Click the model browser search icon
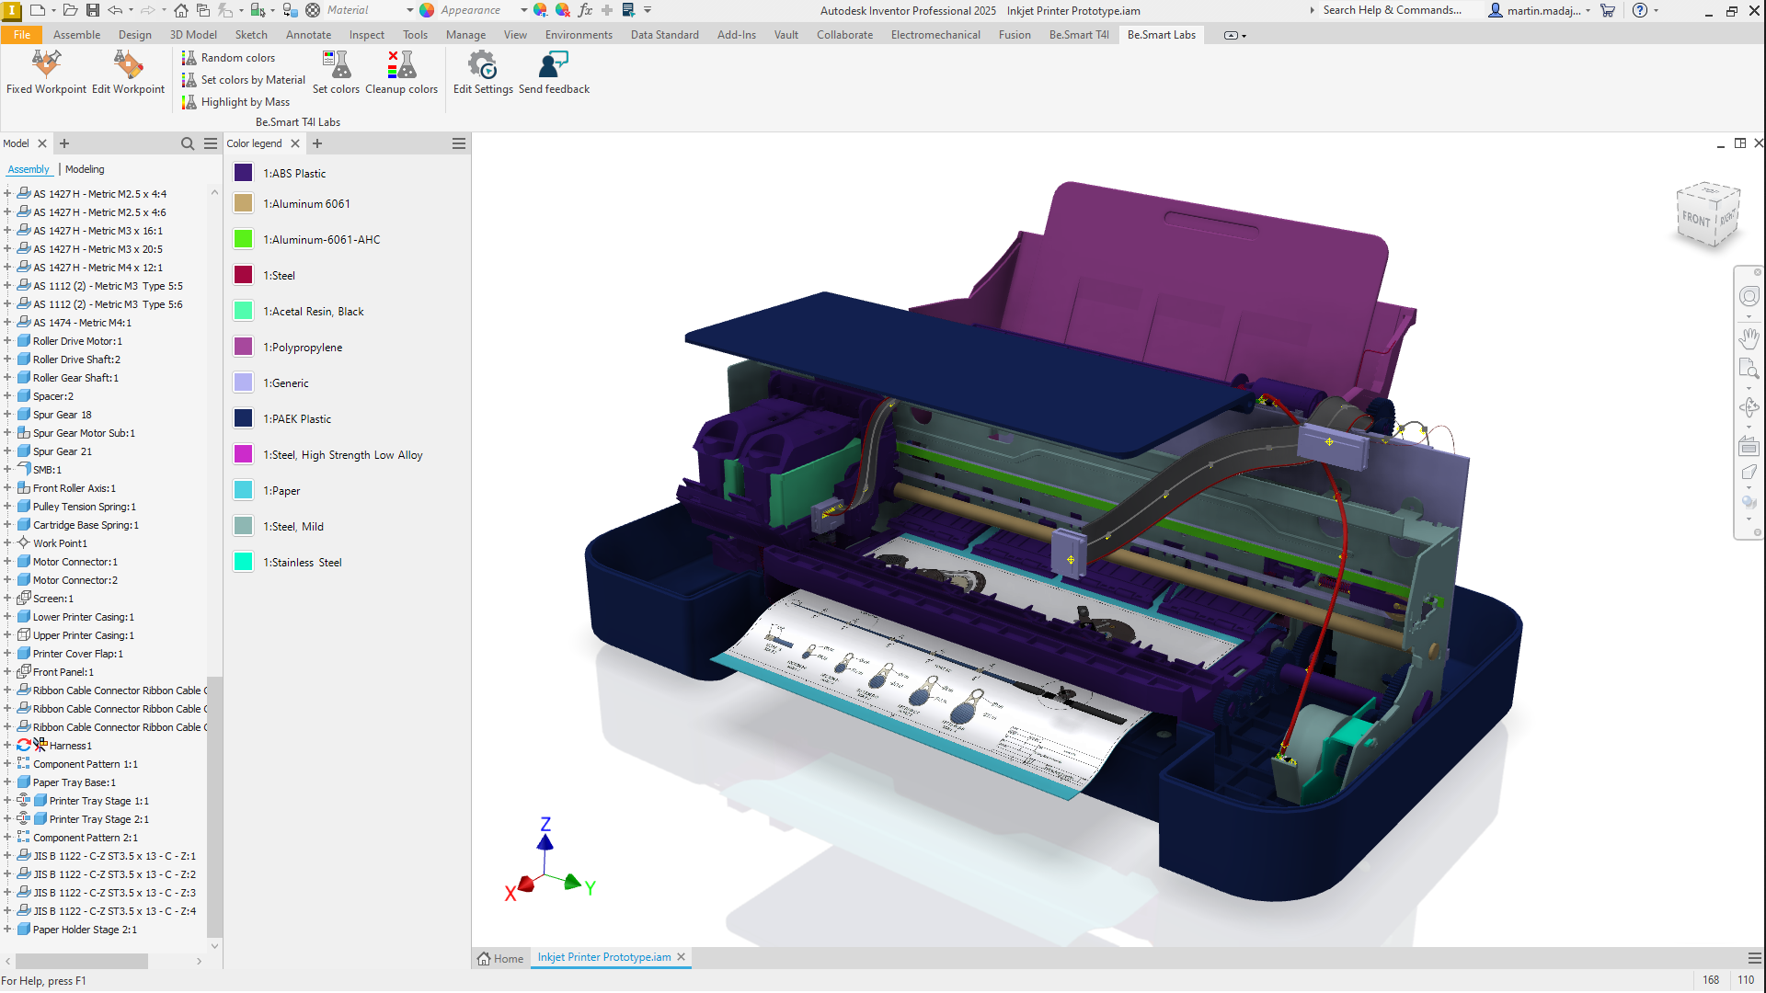The width and height of the screenshot is (1766, 993). pyautogui.click(x=188, y=143)
